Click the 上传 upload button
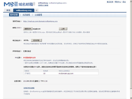132x99 pixels. point(63,29)
